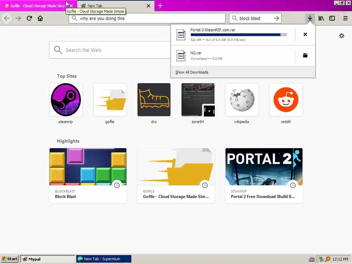This screenshot has width=352, height=264.
Task: Click the magnifier tray icon
Action: (x=328, y=259)
